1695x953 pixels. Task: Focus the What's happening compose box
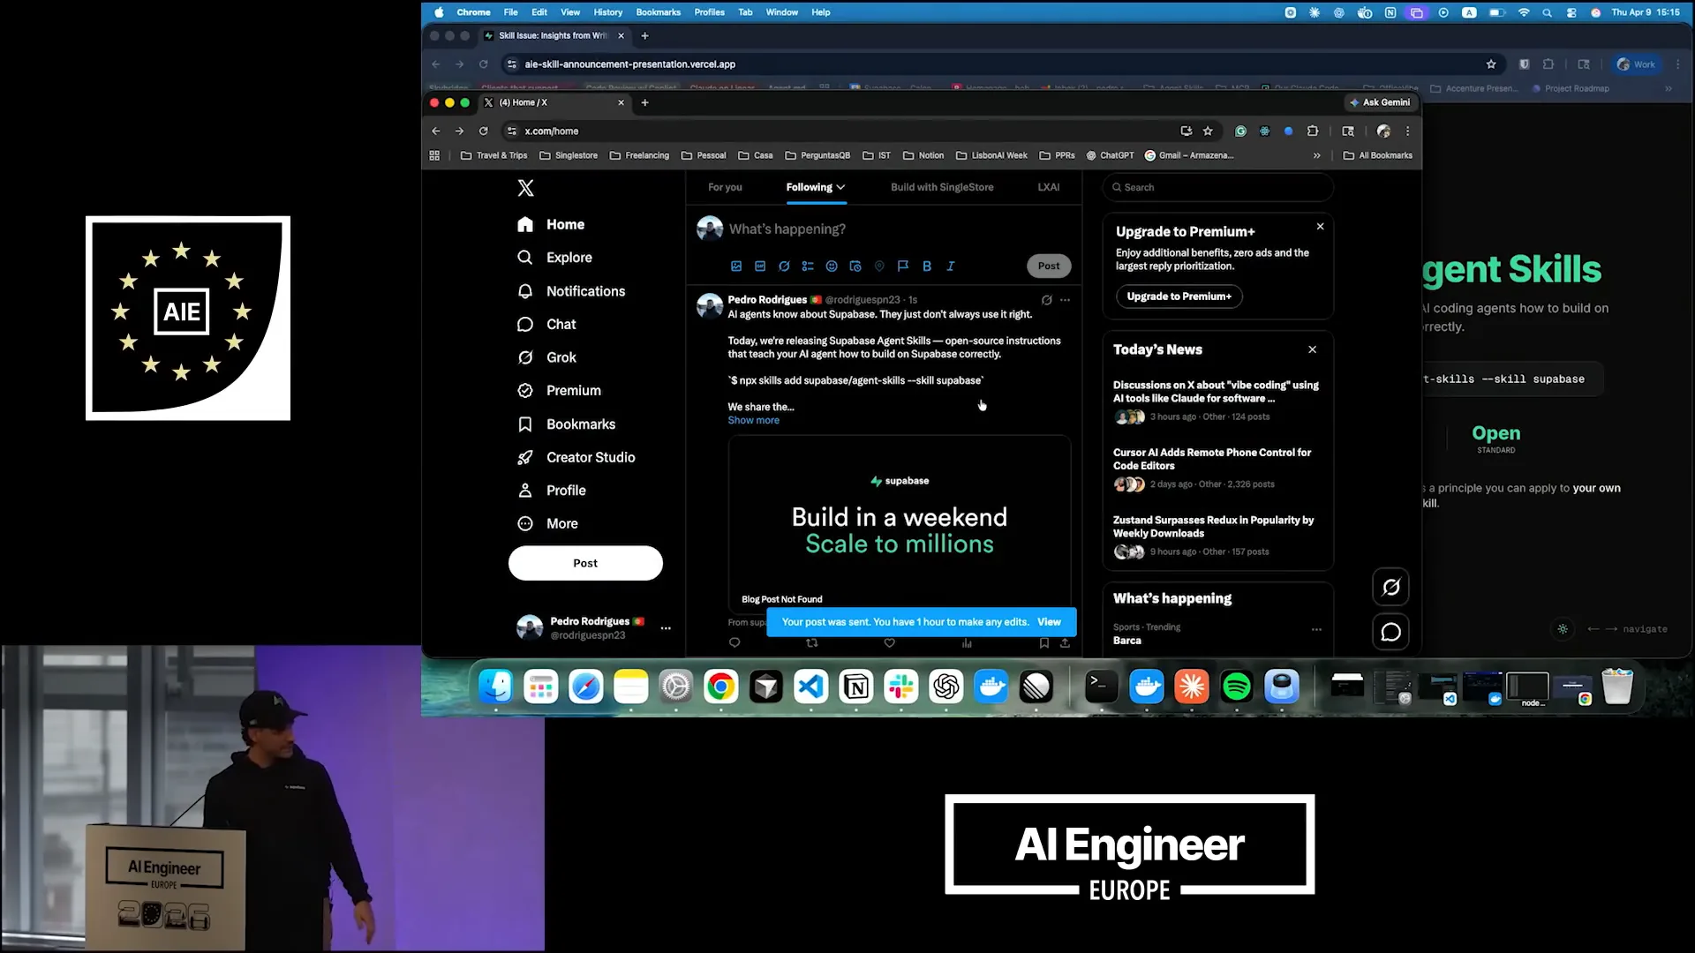[x=899, y=229]
